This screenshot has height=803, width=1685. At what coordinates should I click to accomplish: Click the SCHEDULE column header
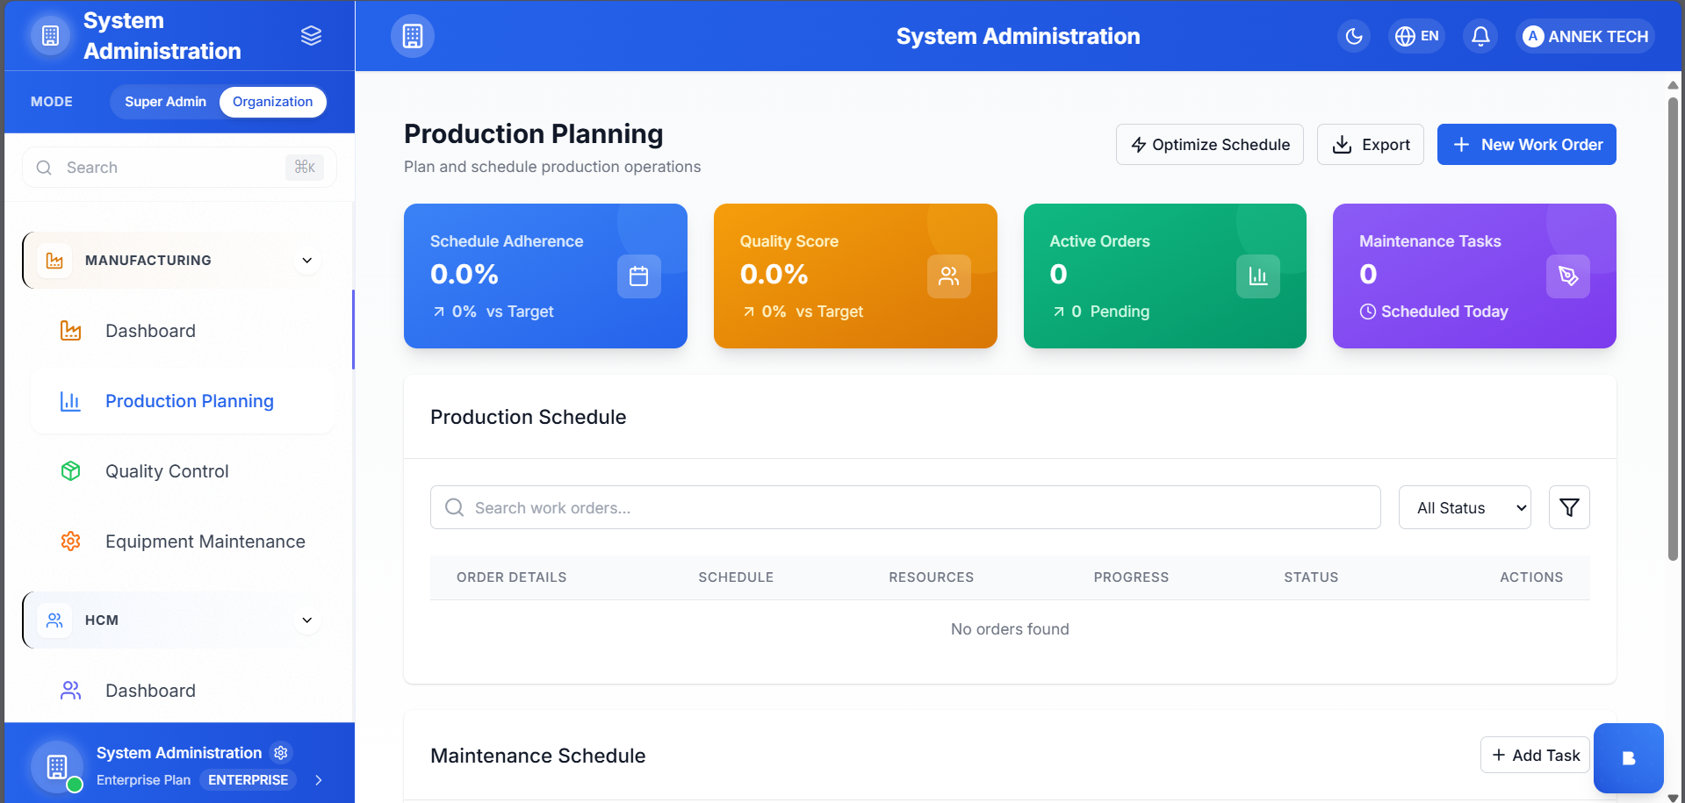pos(736,577)
